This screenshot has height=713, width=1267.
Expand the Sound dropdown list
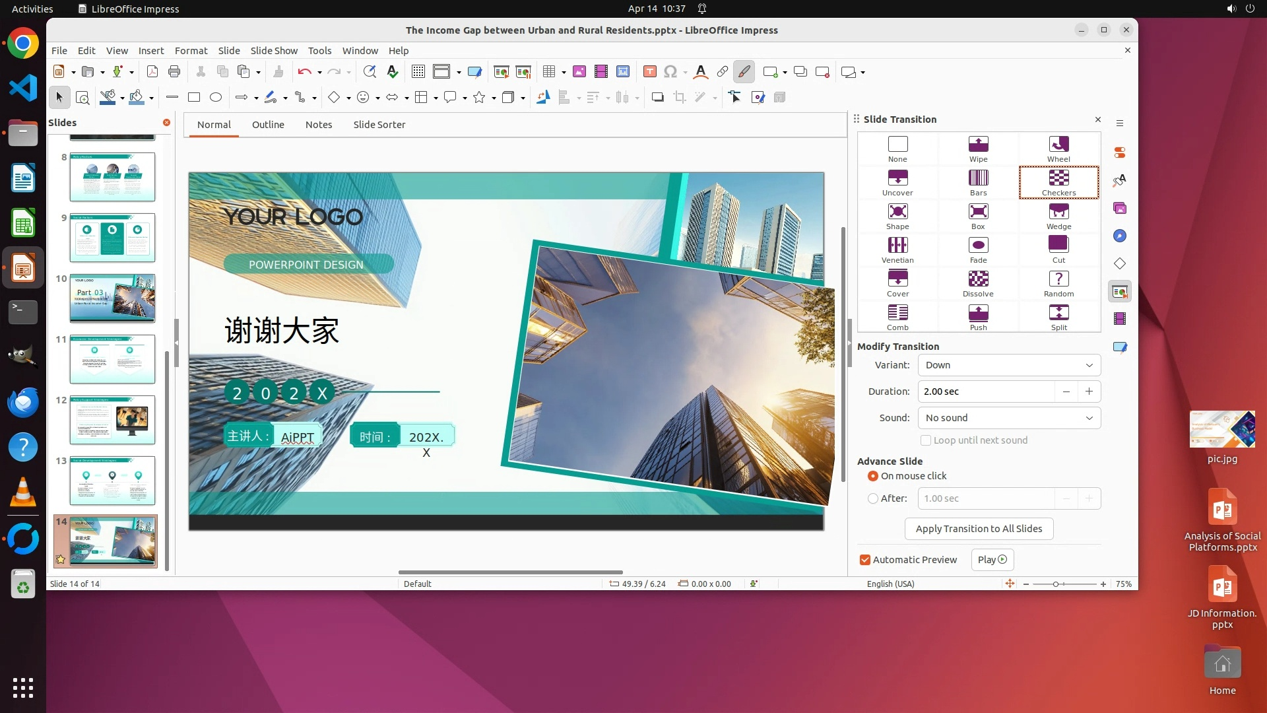[1008, 418]
